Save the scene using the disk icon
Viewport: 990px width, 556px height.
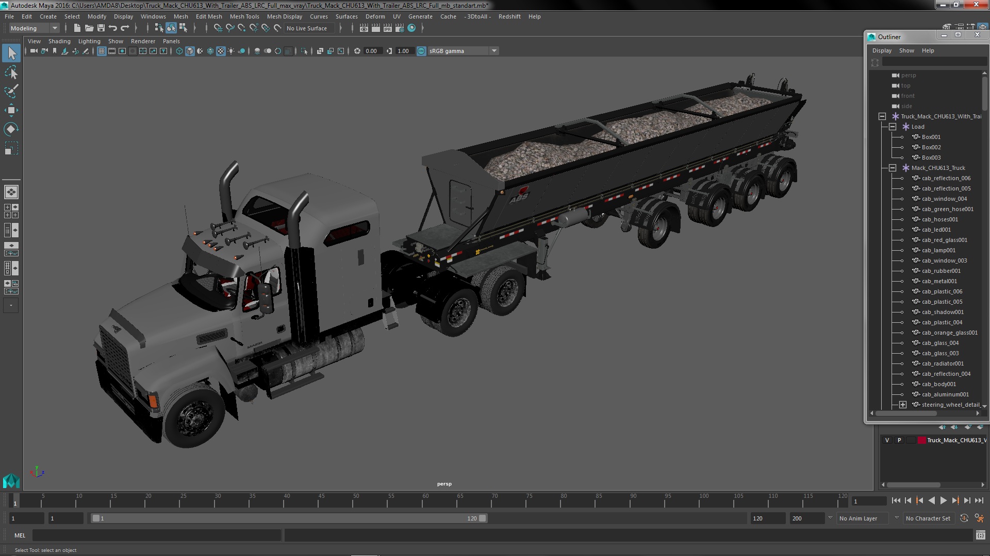(x=101, y=28)
